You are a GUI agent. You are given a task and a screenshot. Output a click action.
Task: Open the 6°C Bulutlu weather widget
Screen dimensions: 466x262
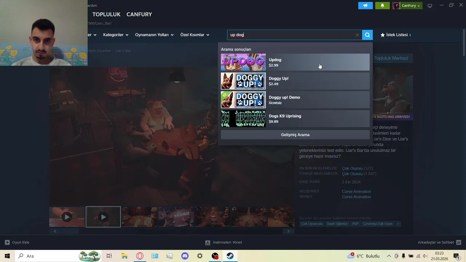pyautogui.click(x=363, y=256)
